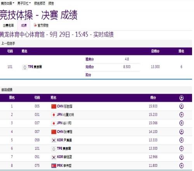194x171 pixels.
Task: Open the 男子双杠 dropdown menu
Action: click(24, 3)
